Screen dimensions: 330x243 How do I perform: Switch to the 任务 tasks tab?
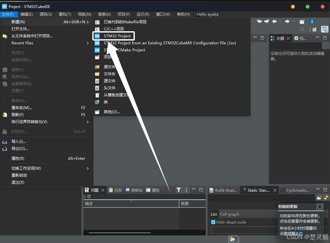[x=115, y=190]
